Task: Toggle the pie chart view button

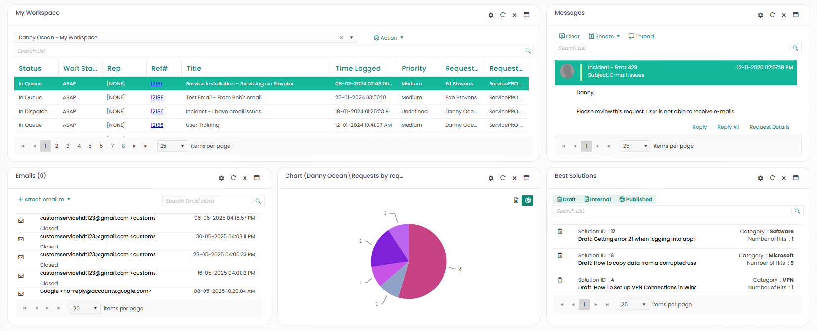Action: coord(528,200)
